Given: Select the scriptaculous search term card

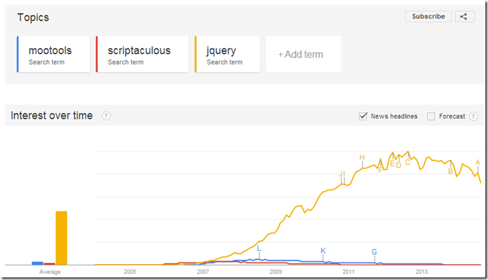Looking at the screenshot, I should pyautogui.click(x=142, y=54).
